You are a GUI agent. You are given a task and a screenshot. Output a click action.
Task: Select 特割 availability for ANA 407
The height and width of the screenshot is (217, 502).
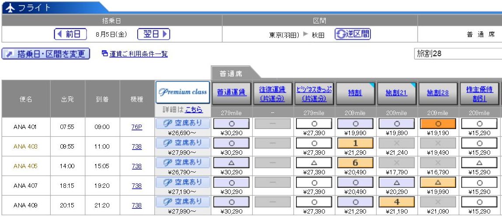click(356, 183)
